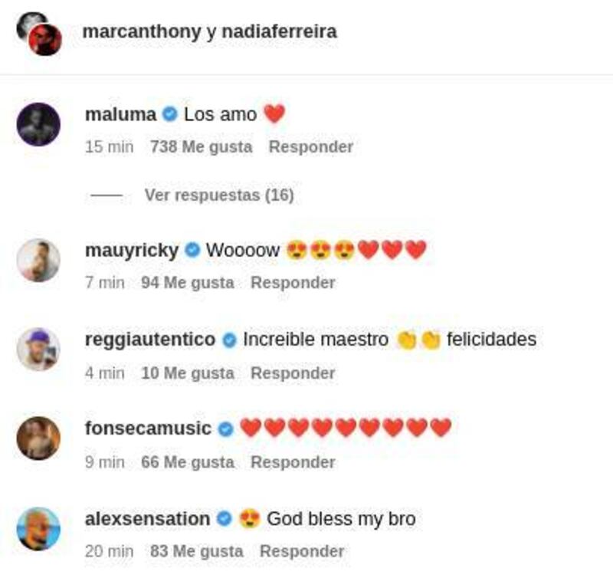
Task: Reply to maluma's comment with Responder
Action: click(x=311, y=147)
